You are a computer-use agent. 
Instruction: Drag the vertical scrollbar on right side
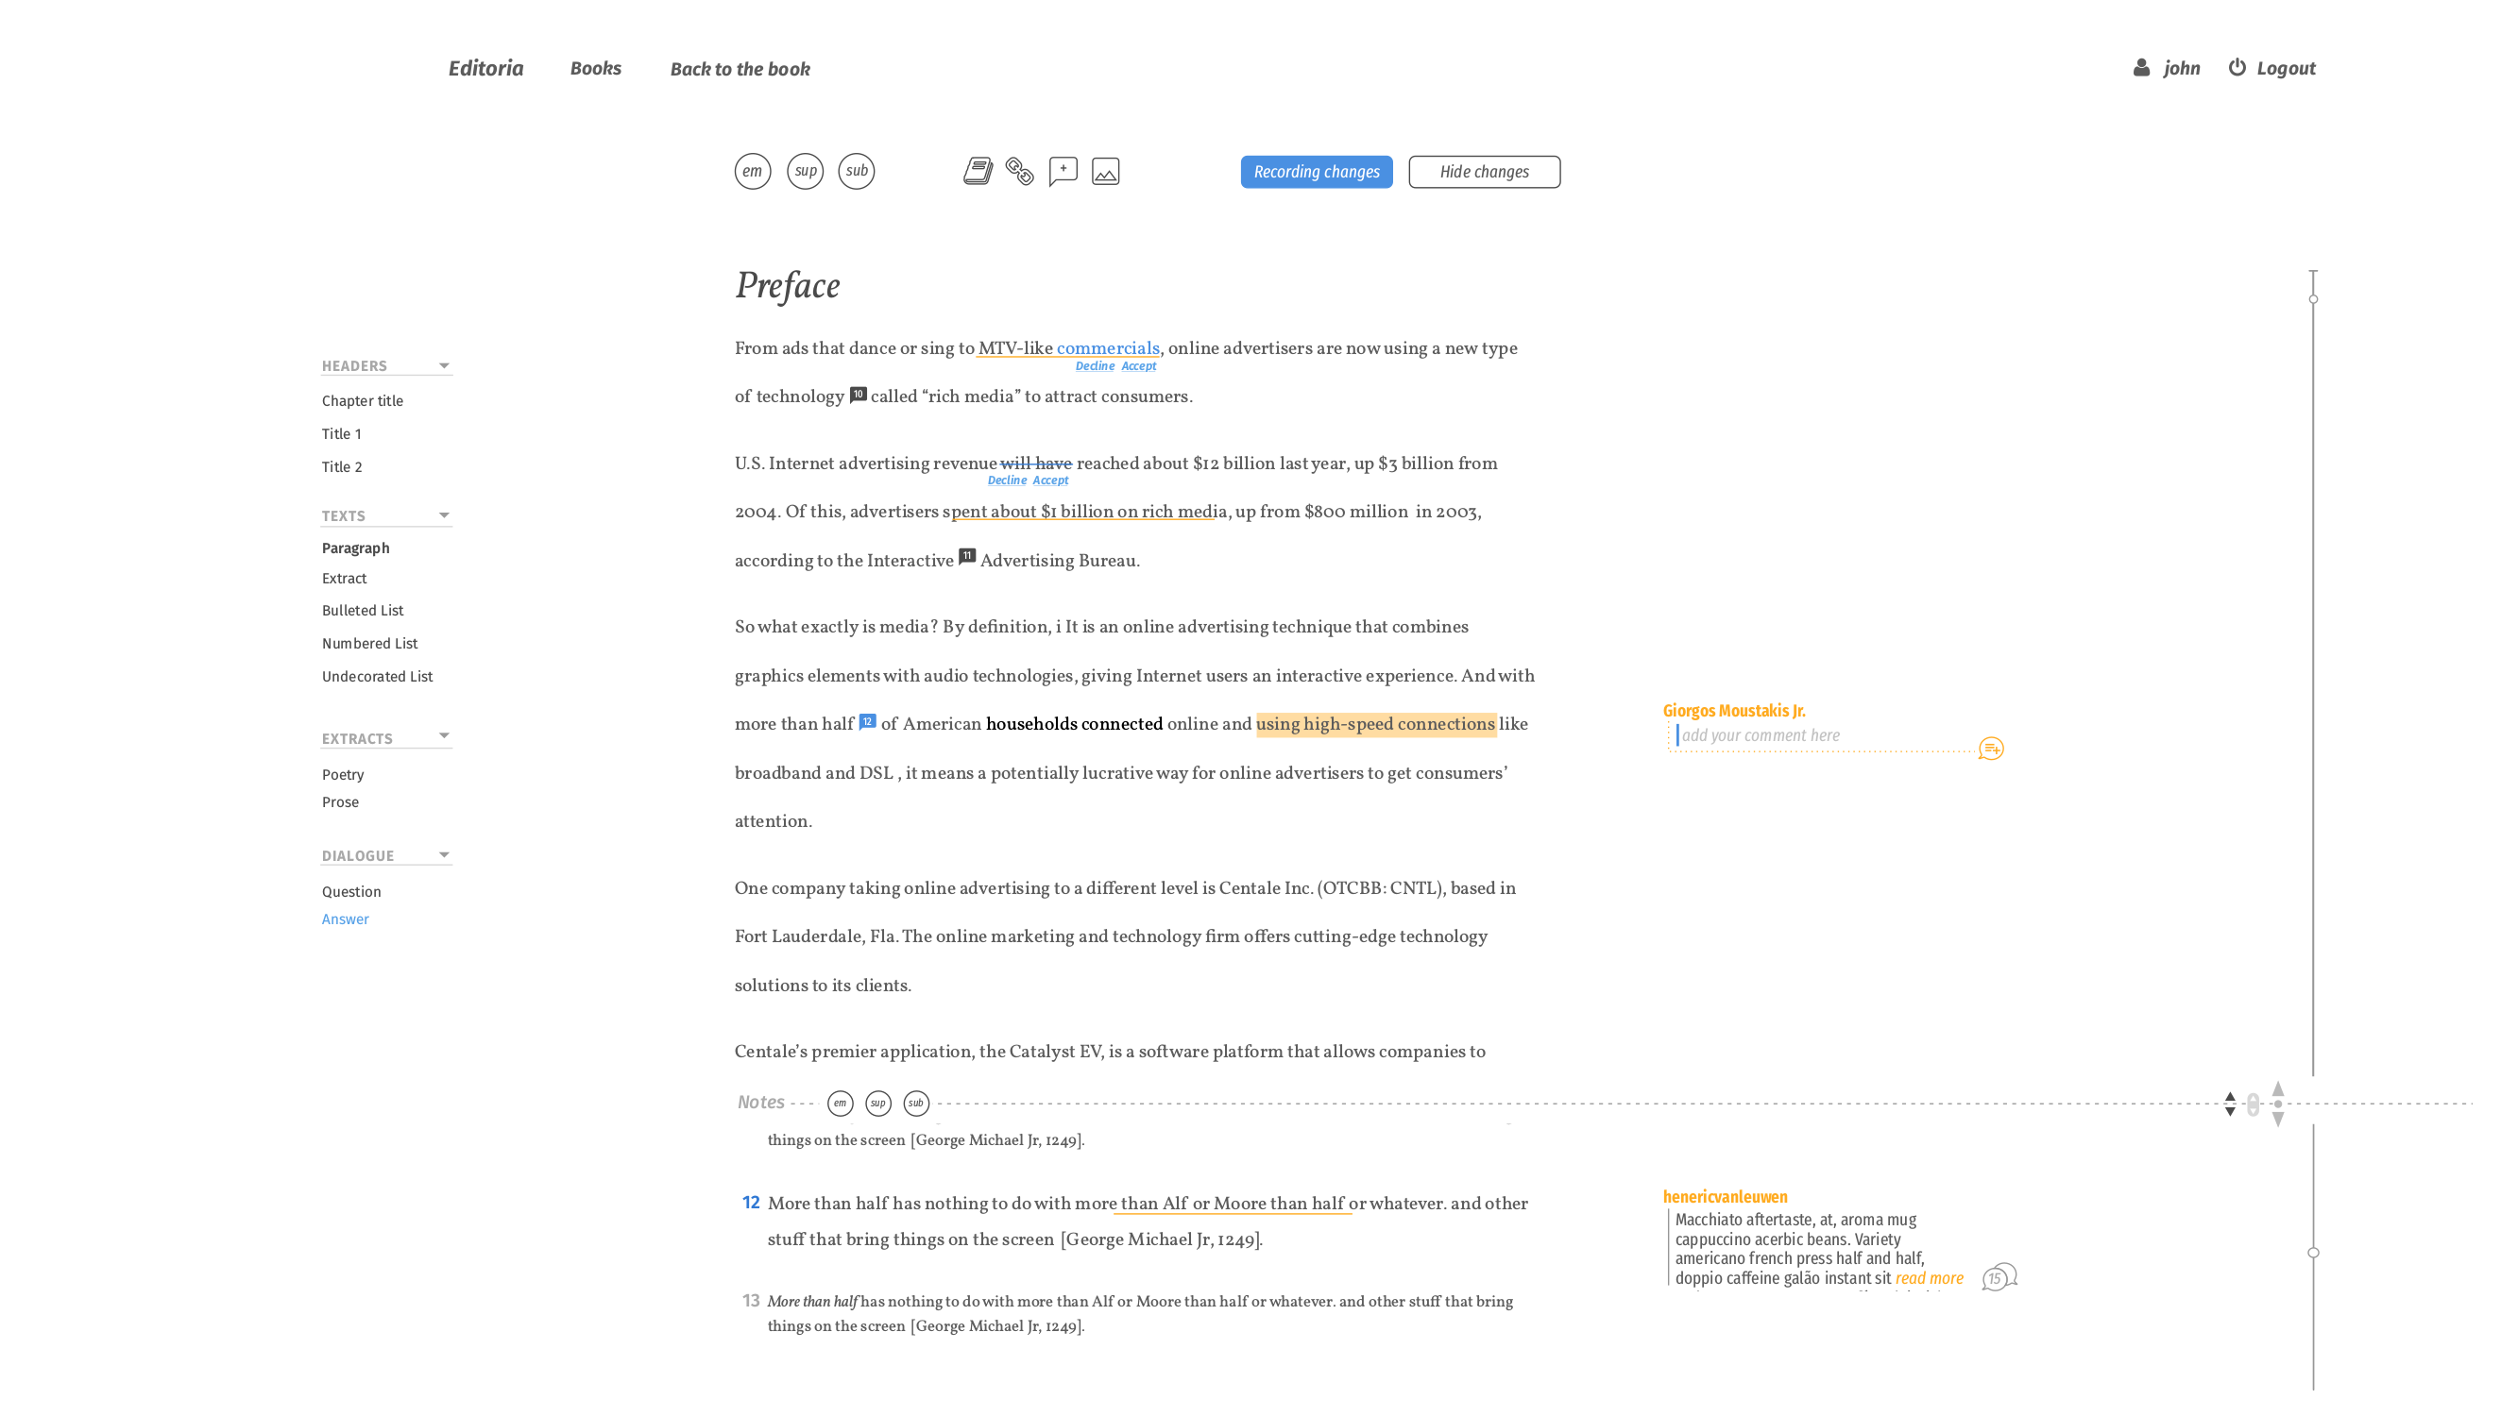(2312, 299)
